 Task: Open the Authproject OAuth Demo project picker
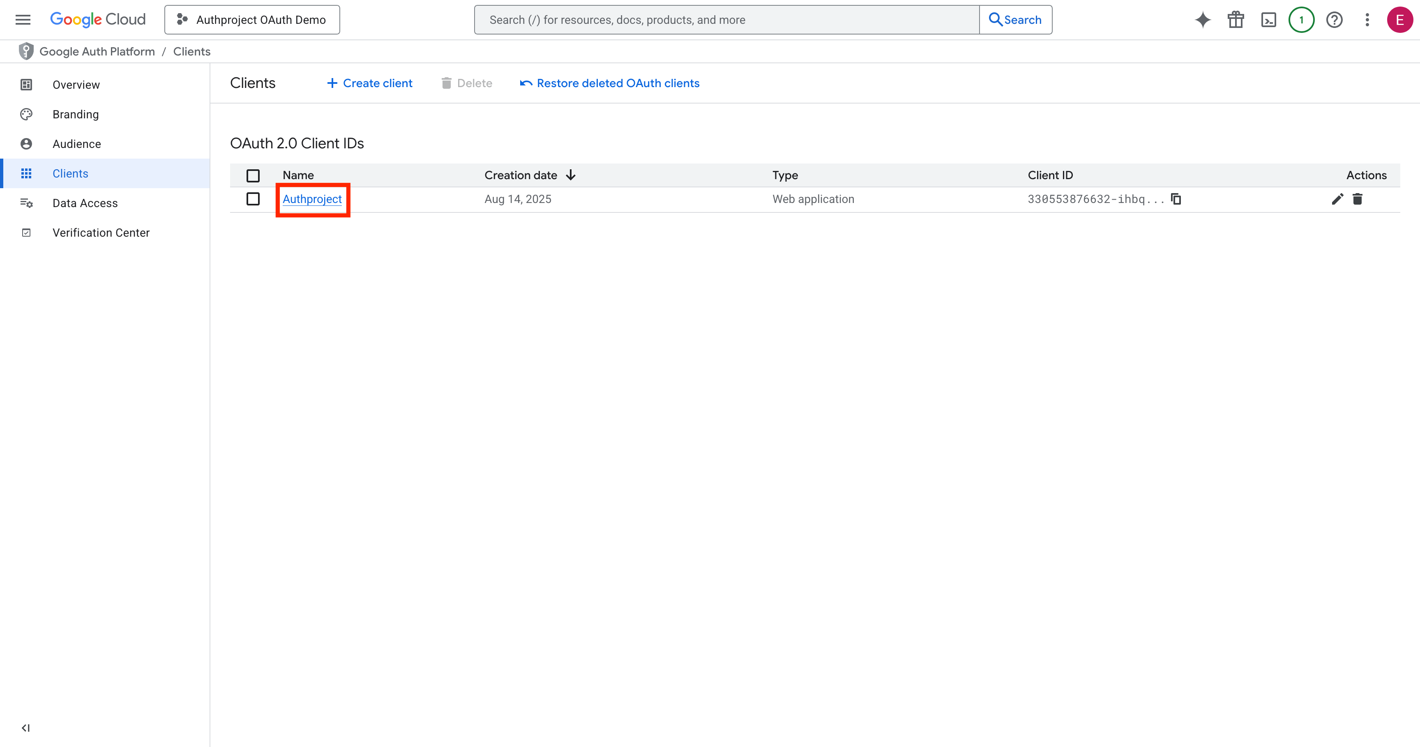[x=252, y=20]
